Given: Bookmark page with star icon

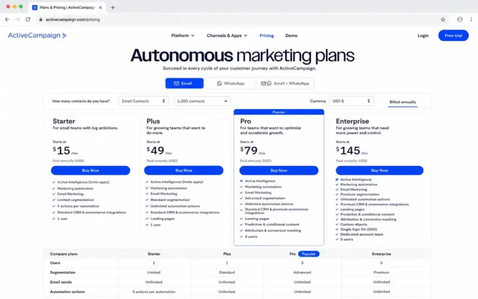Looking at the screenshot, I should pyautogui.click(x=443, y=20).
